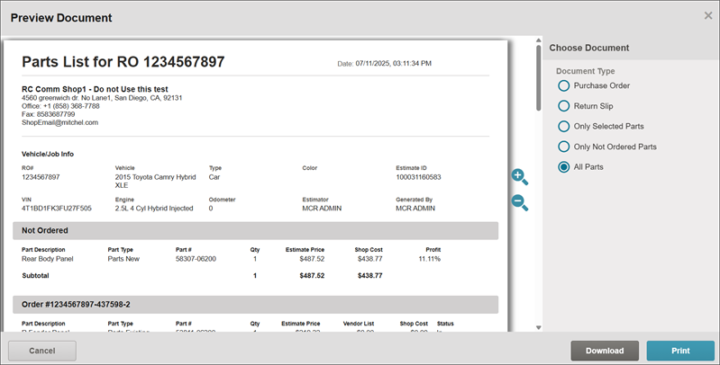Zoom out of the document preview
The height and width of the screenshot is (365, 720).
point(519,202)
